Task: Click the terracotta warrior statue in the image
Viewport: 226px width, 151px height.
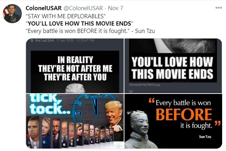Action: [140, 129]
